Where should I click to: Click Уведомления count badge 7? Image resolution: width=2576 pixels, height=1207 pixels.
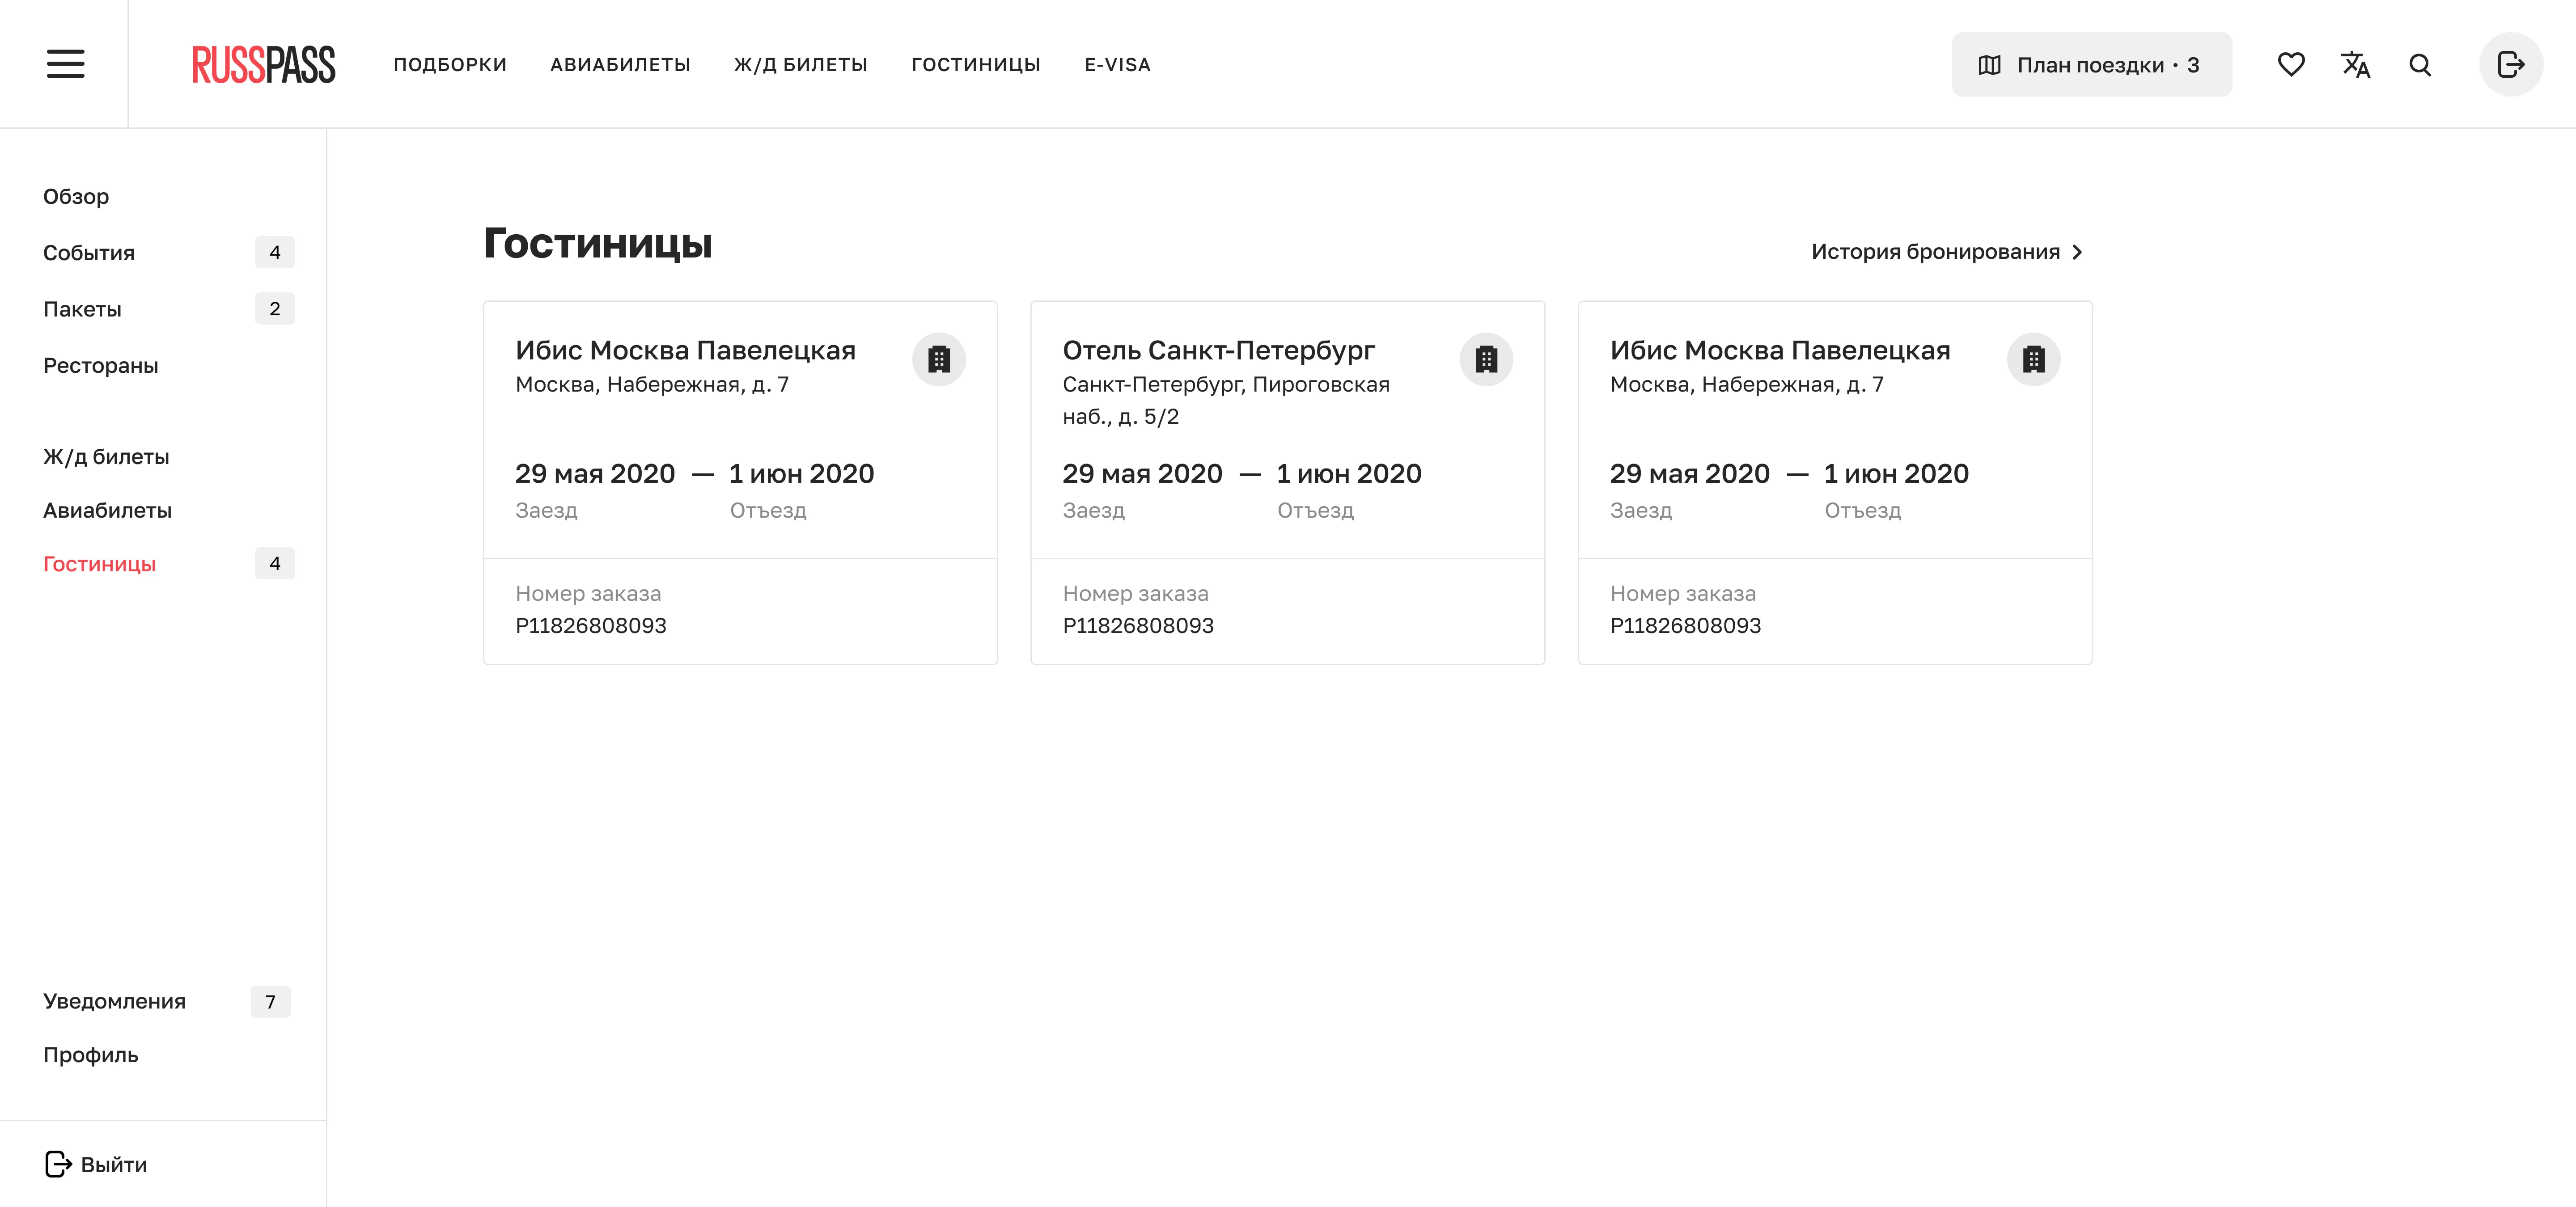(x=270, y=1002)
